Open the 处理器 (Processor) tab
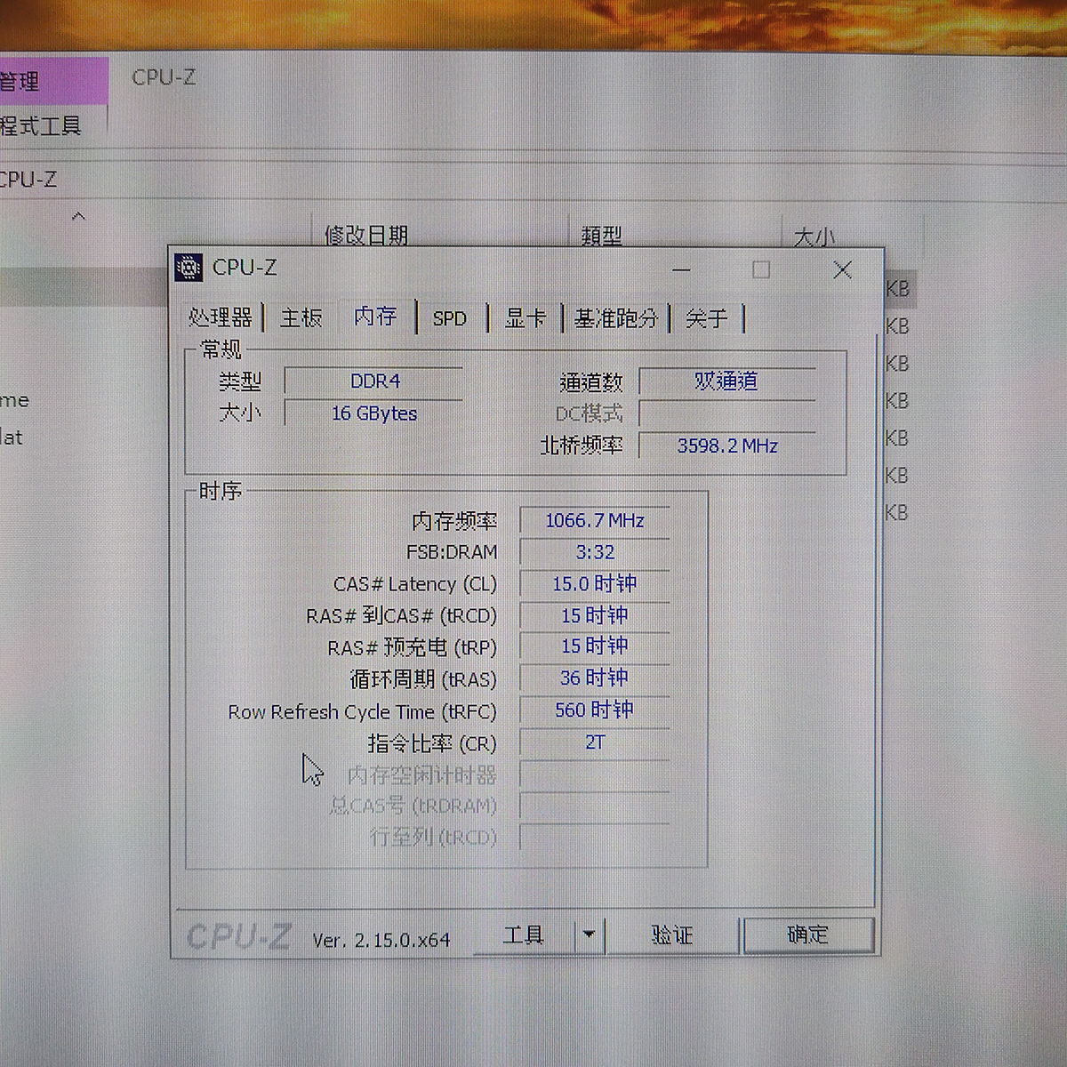This screenshot has width=1067, height=1067. coord(220,317)
